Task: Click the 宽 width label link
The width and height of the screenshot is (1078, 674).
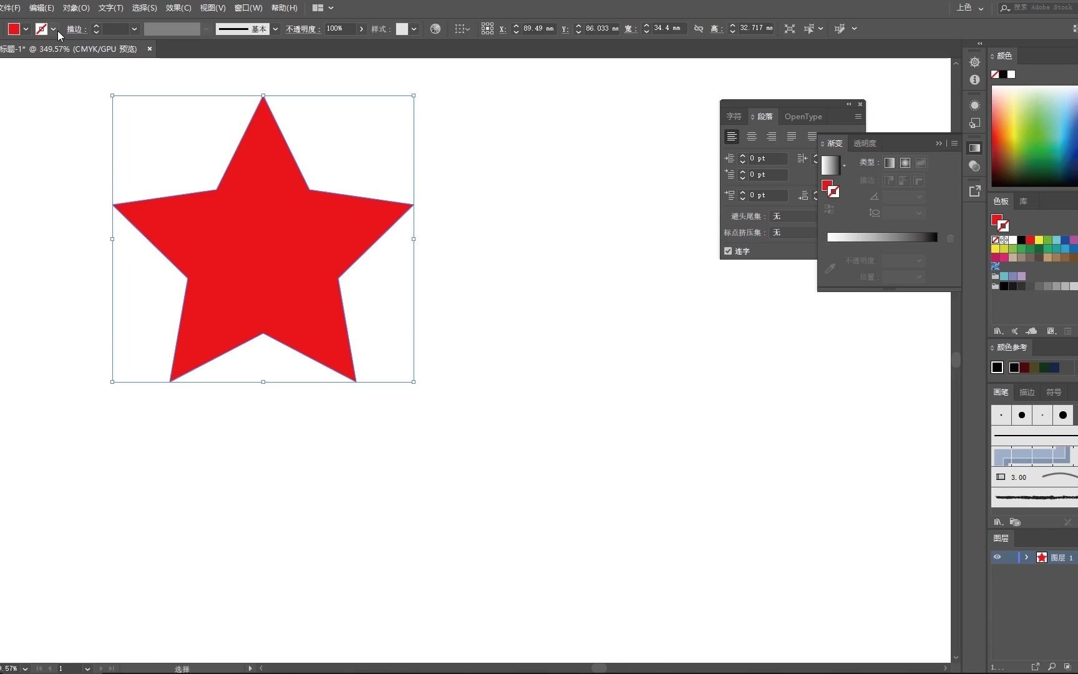Action: (x=630, y=29)
